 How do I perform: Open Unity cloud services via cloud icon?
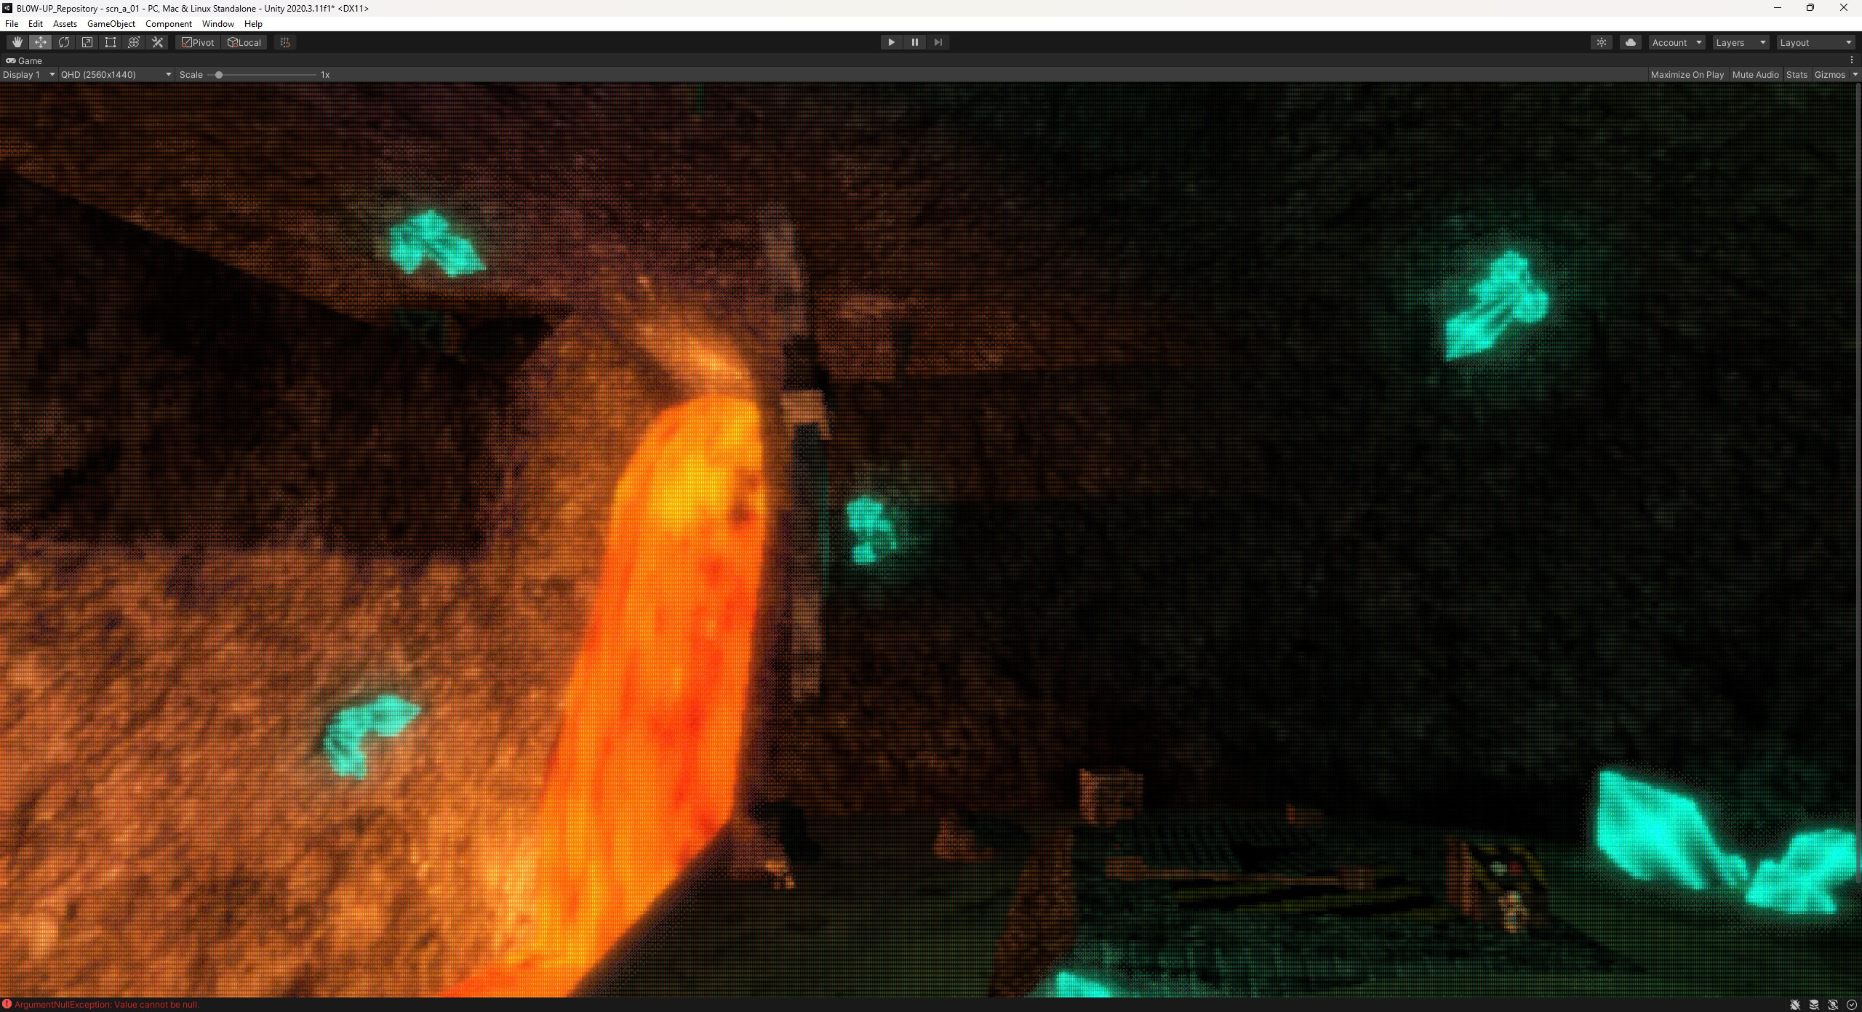tap(1630, 42)
